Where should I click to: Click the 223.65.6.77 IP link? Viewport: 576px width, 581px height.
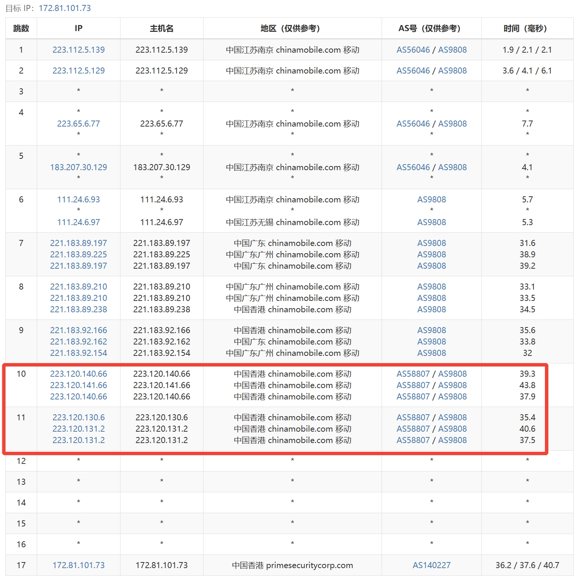[x=78, y=124]
